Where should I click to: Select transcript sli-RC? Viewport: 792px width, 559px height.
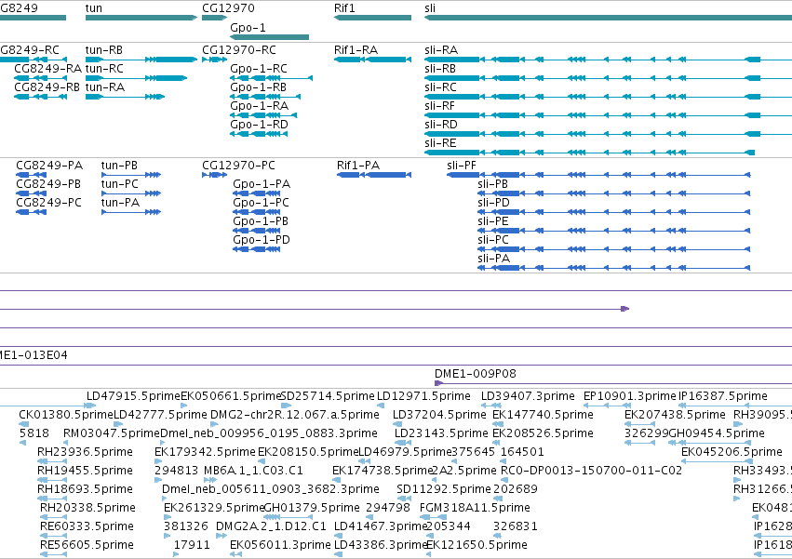coord(608,97)
